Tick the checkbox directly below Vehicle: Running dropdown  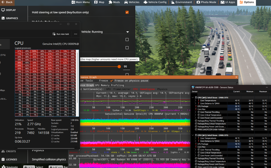(x=127, y=40)
